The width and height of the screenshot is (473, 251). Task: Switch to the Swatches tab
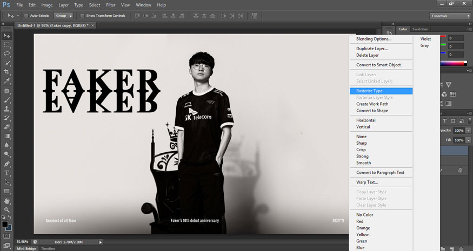[x=419, y=29]
